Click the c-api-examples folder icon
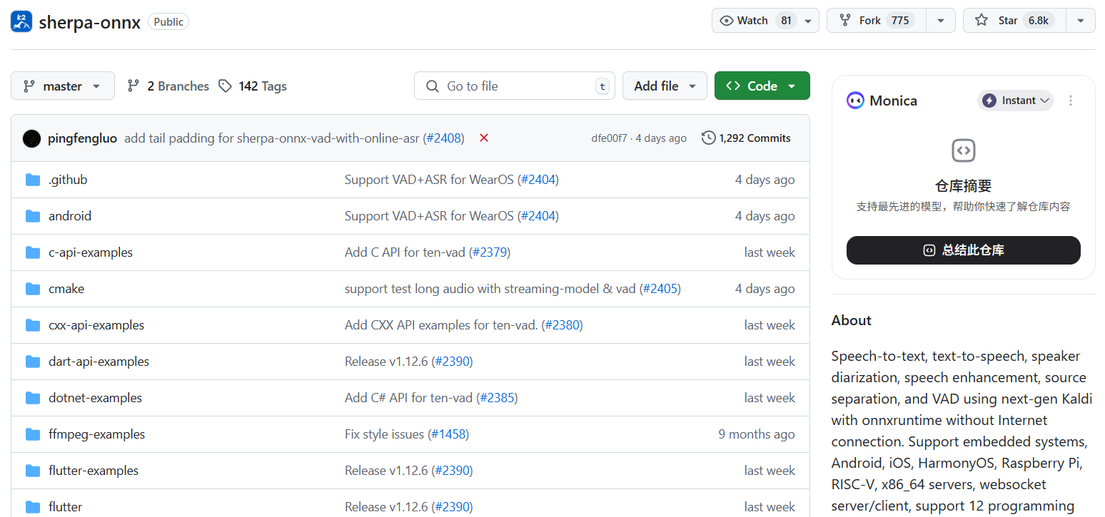 [x=32, y=252]
